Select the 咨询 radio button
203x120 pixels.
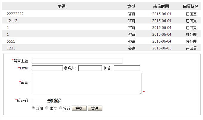[x=33, y=108]
